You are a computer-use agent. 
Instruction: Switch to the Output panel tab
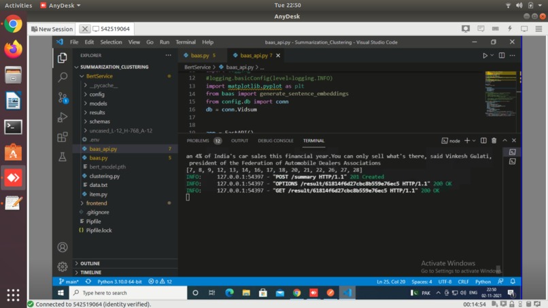[240, 141]
